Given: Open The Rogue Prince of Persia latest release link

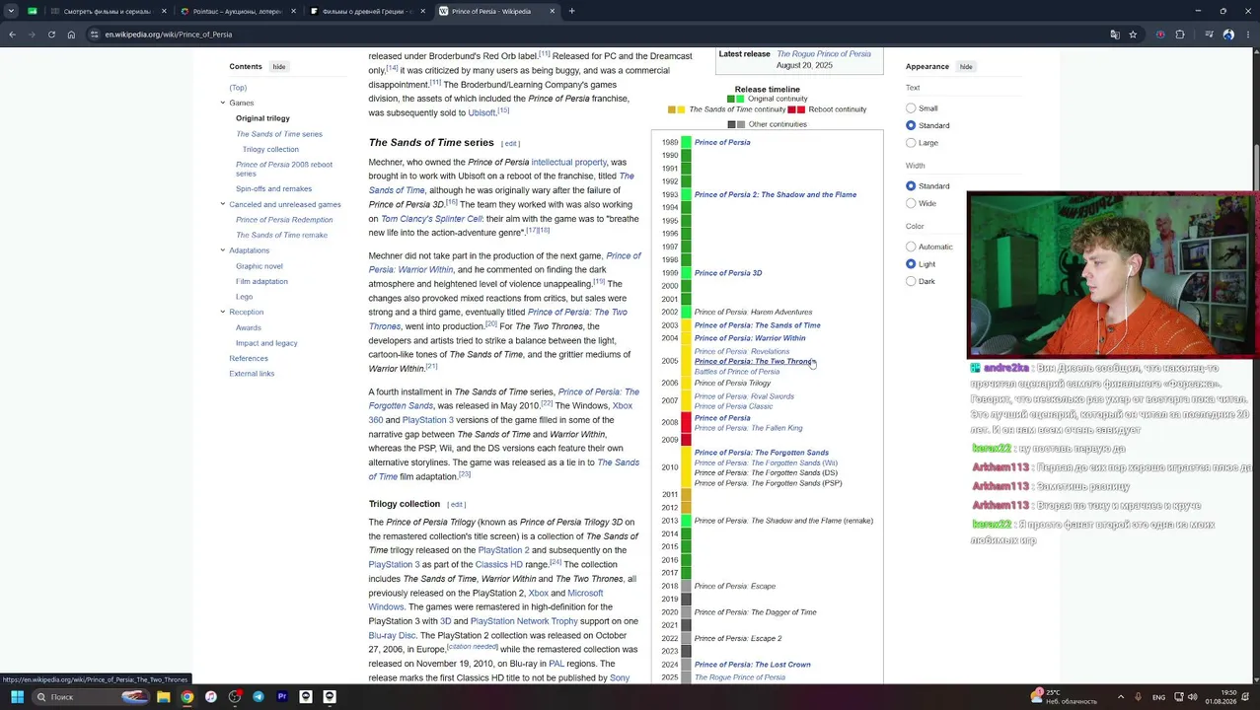Looking at the screenshot, I should point(824,54).
